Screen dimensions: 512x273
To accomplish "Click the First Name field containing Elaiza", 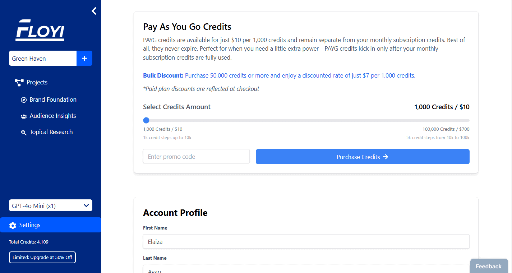I will pyautogui.click(x=306, y=241).
